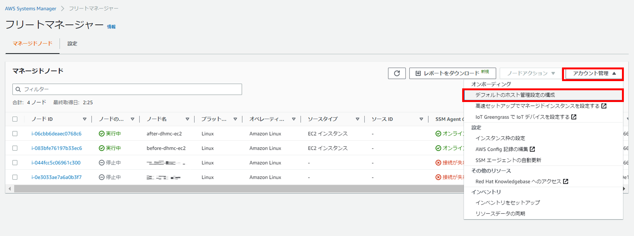This screenshot has height=236, width=634.
Task: Click EC2 インスタンス cell in after-dhmc-ec2 row
Action: (328, 134)
